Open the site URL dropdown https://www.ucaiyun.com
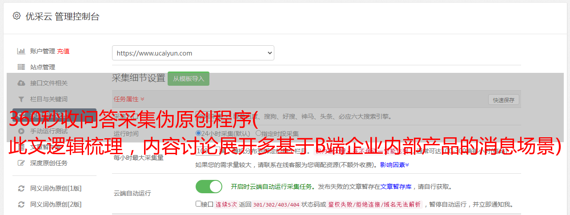570x215 pixels. coord(193,53)
